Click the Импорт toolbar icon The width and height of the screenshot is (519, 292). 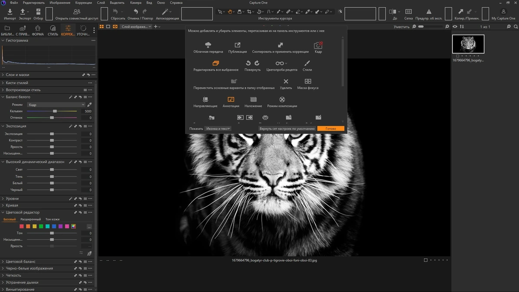[x=10, y=12]
